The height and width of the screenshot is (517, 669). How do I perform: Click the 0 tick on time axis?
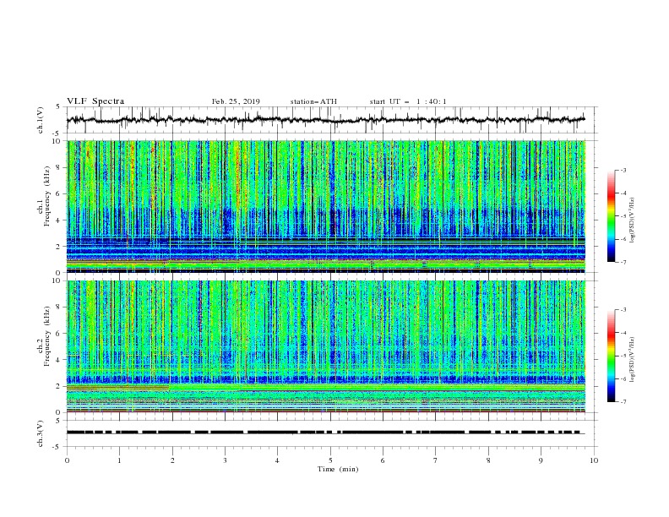pos(67,460)
